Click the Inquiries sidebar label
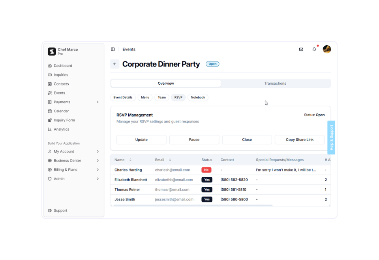The image size is (379, 260). [61, 75]
